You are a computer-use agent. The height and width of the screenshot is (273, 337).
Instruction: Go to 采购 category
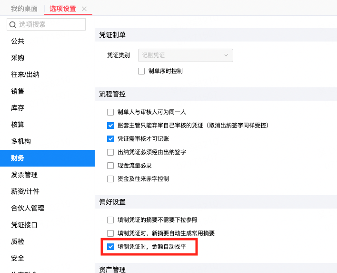click(x=18, y=58)
